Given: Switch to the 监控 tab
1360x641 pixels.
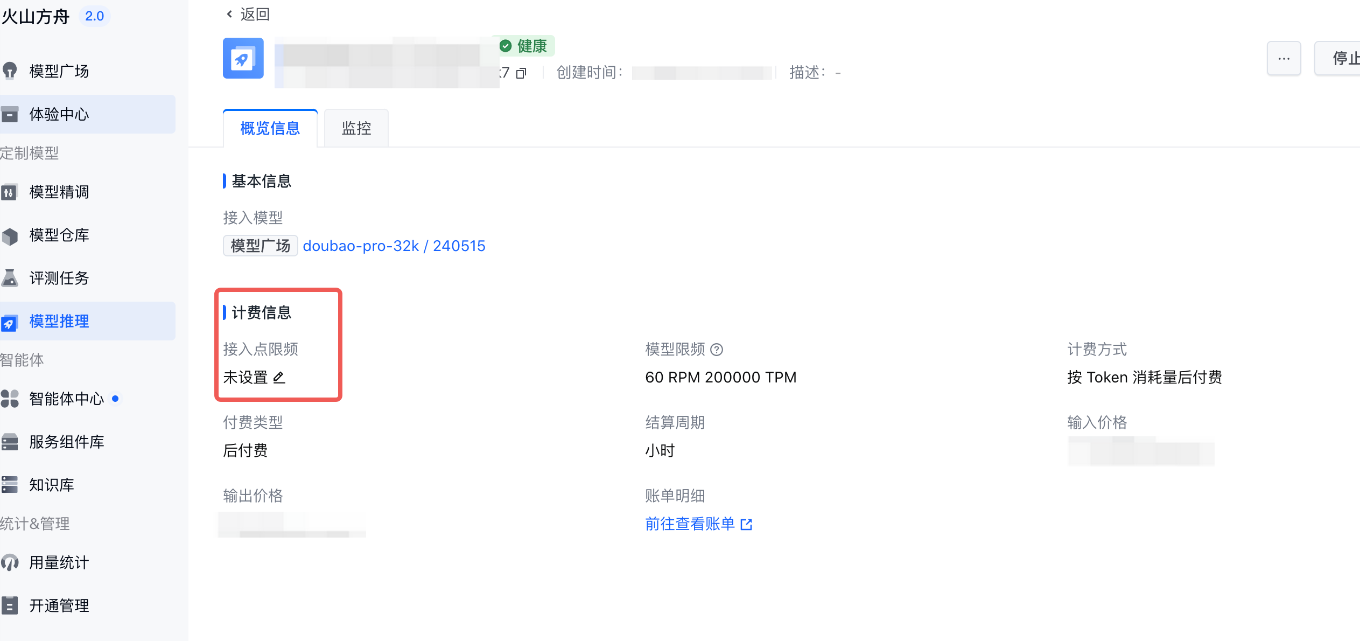Looking at the screenshot, I should pyautogui.click(x=356, y=128).
